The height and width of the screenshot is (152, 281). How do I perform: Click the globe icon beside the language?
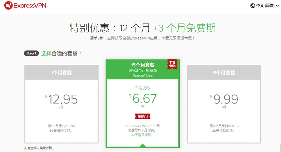pyautogui.click(x=253, y=6)
